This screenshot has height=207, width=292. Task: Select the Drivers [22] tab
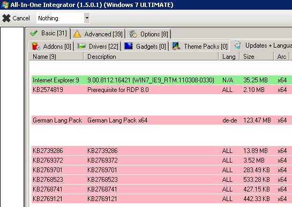click(98, 47)
